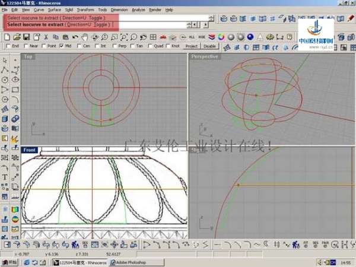The image size is (356, 267).
Task: Click the Project osnap button
Action: (x=192, y=46)
